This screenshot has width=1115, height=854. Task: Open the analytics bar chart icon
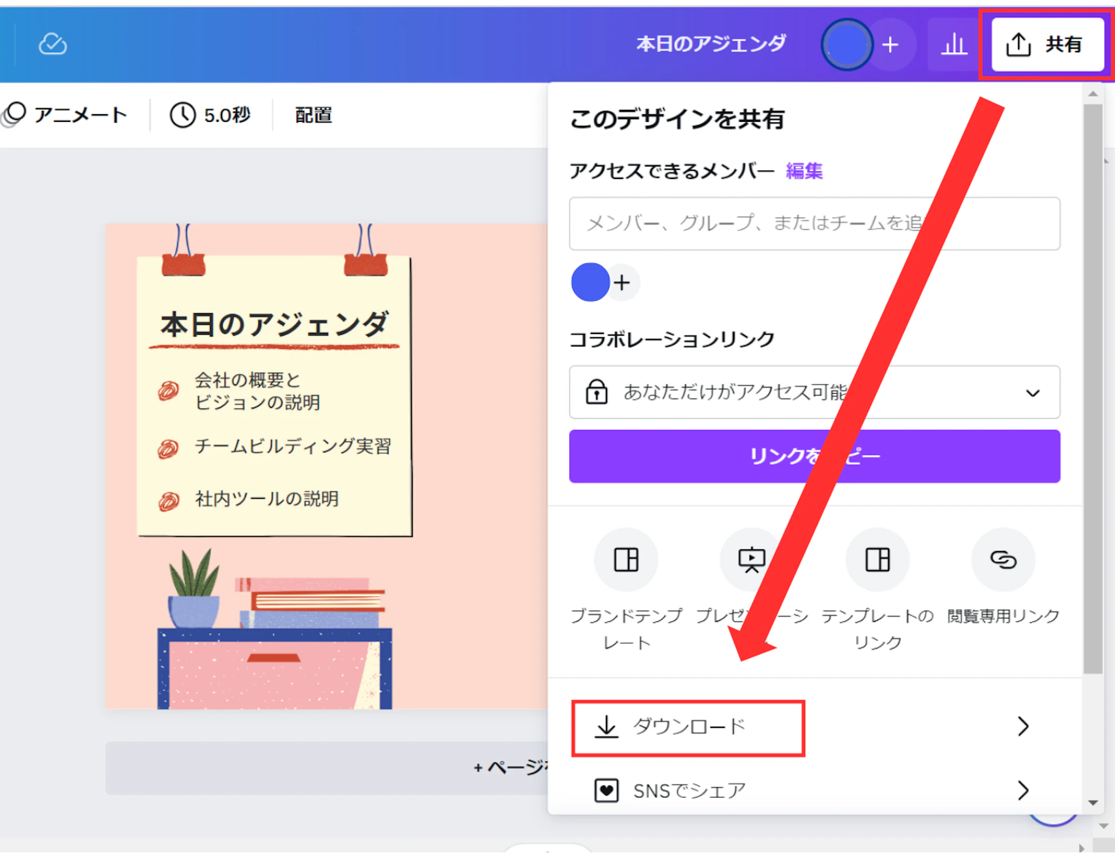coord(954,44)
